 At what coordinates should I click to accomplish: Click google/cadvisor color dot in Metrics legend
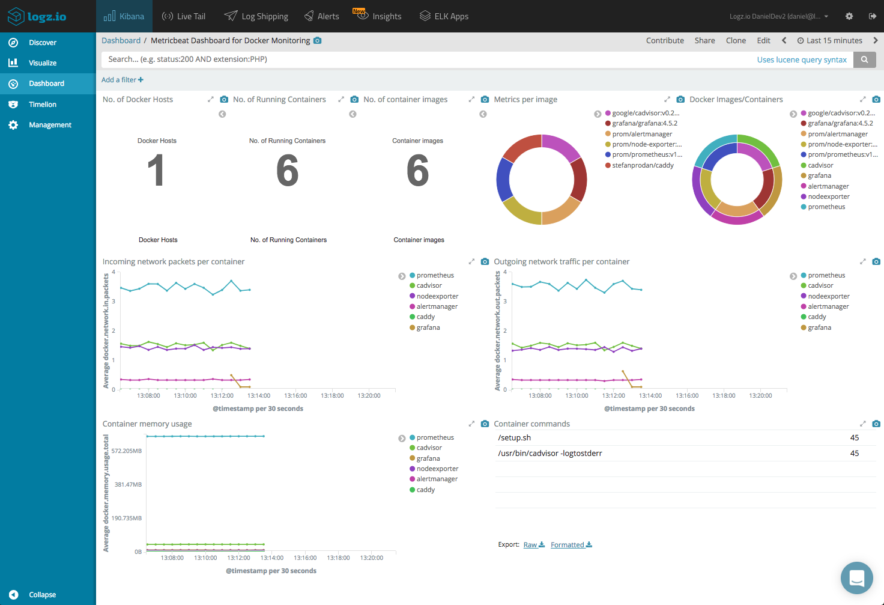(608, 113)
